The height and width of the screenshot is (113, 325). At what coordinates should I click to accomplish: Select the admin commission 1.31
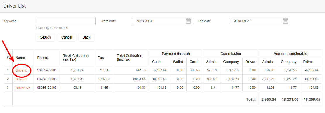214,88
